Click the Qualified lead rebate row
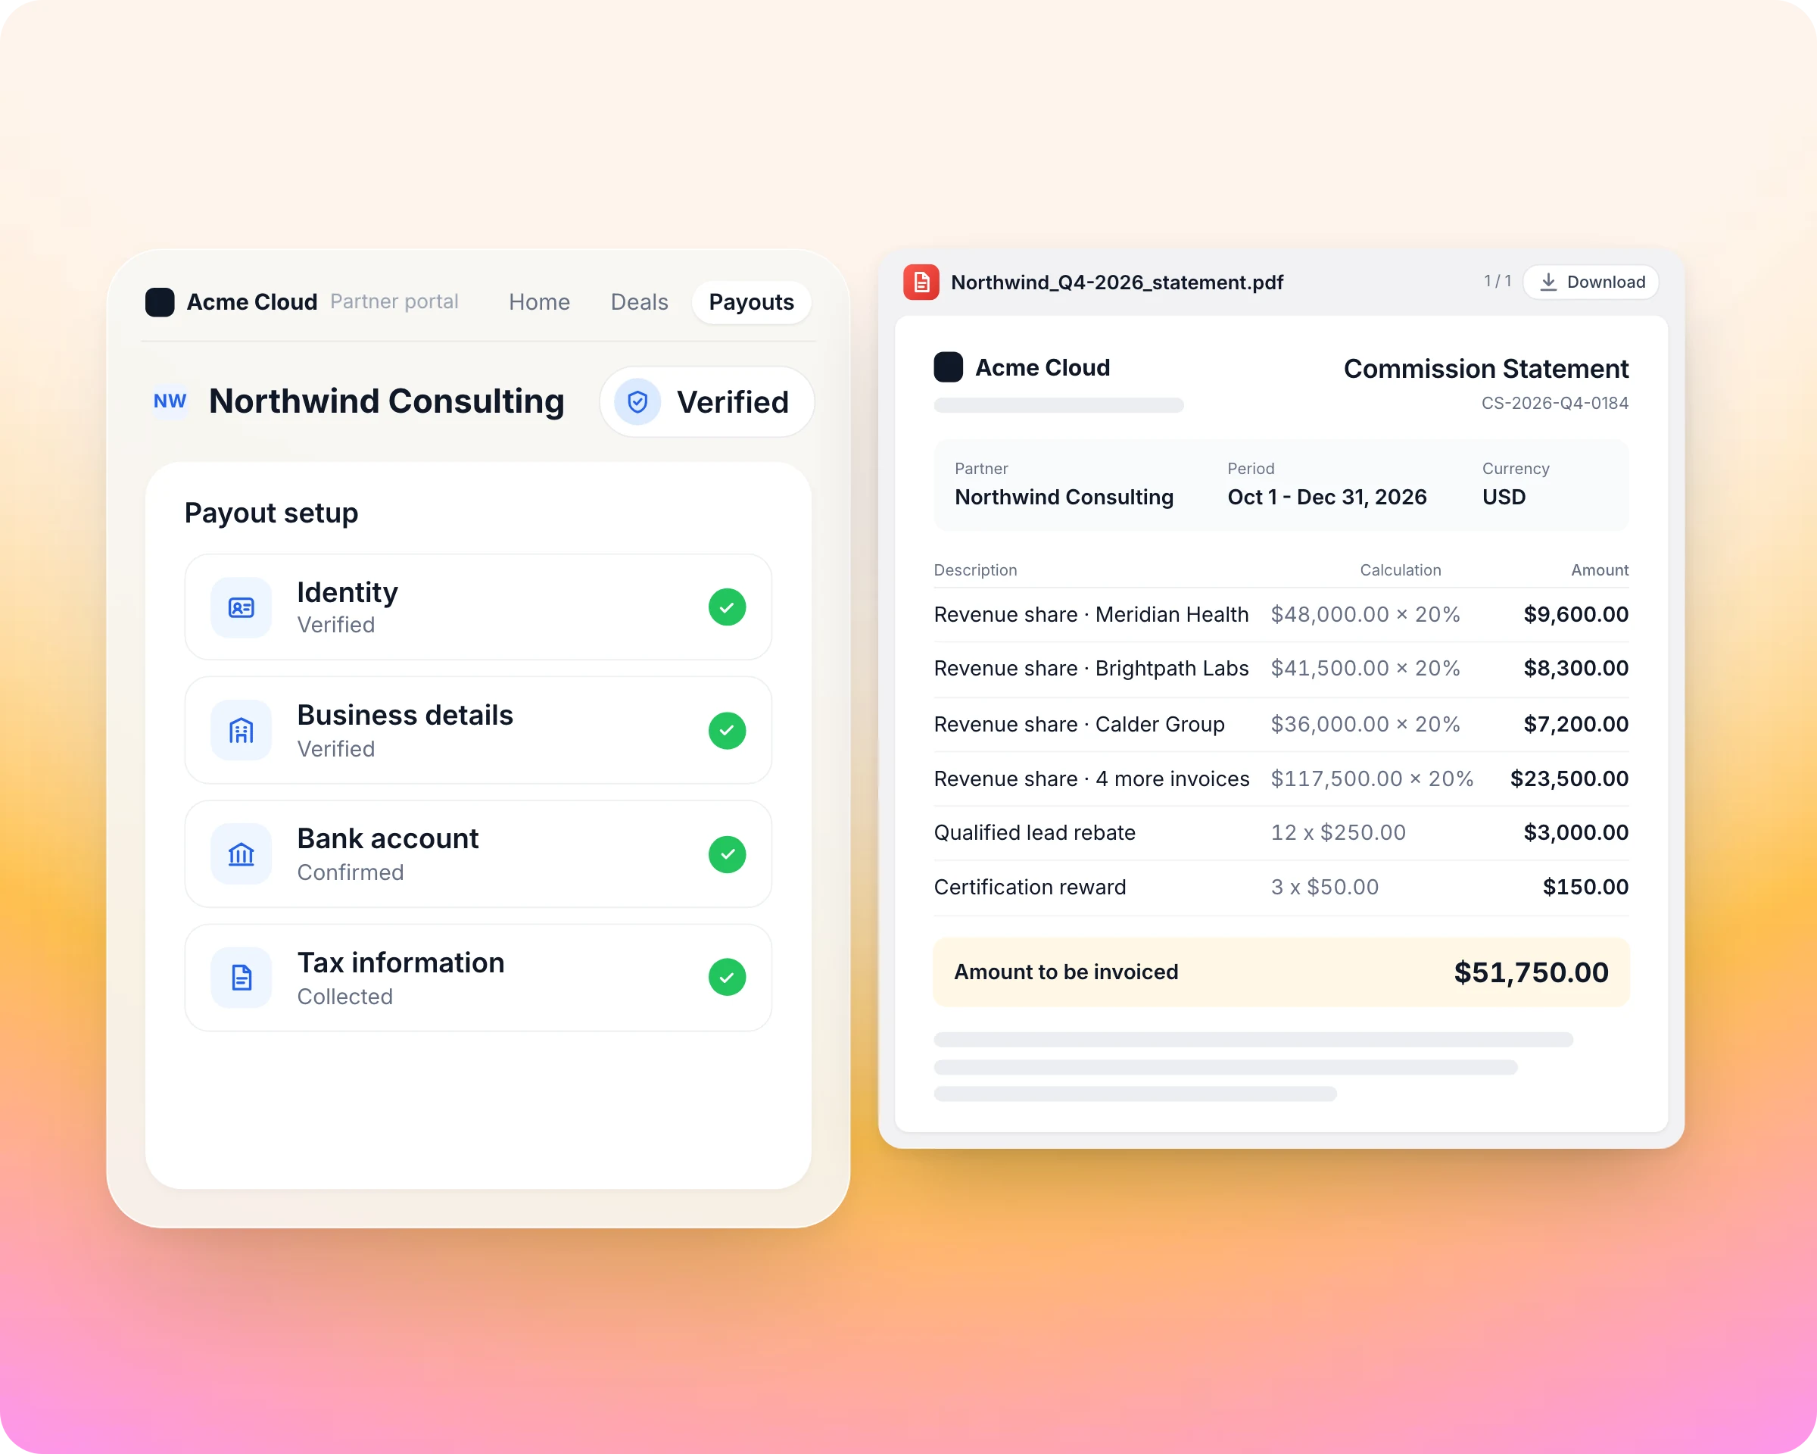This screenshot has height=1454, width=1817. [x=1281, y=833]
